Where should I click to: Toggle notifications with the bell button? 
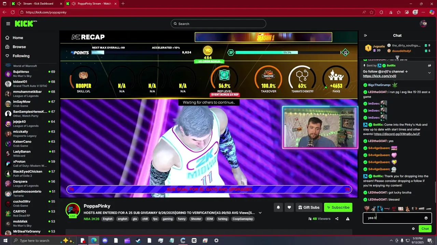pos(278,207)
